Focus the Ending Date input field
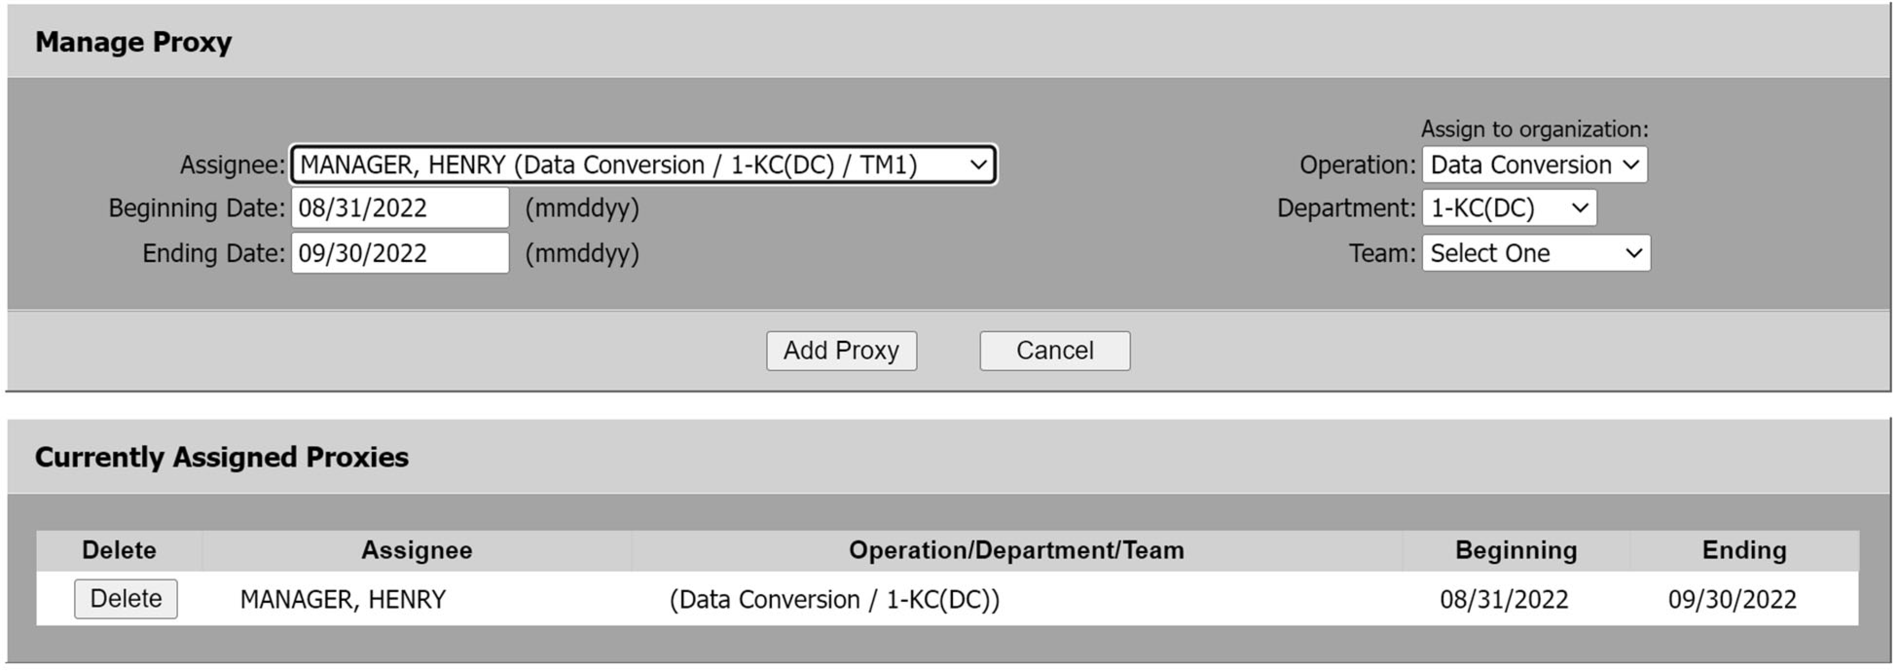The height and width of the screenshot is (671, 1899). pyautogui.click(x=400, y=253)
